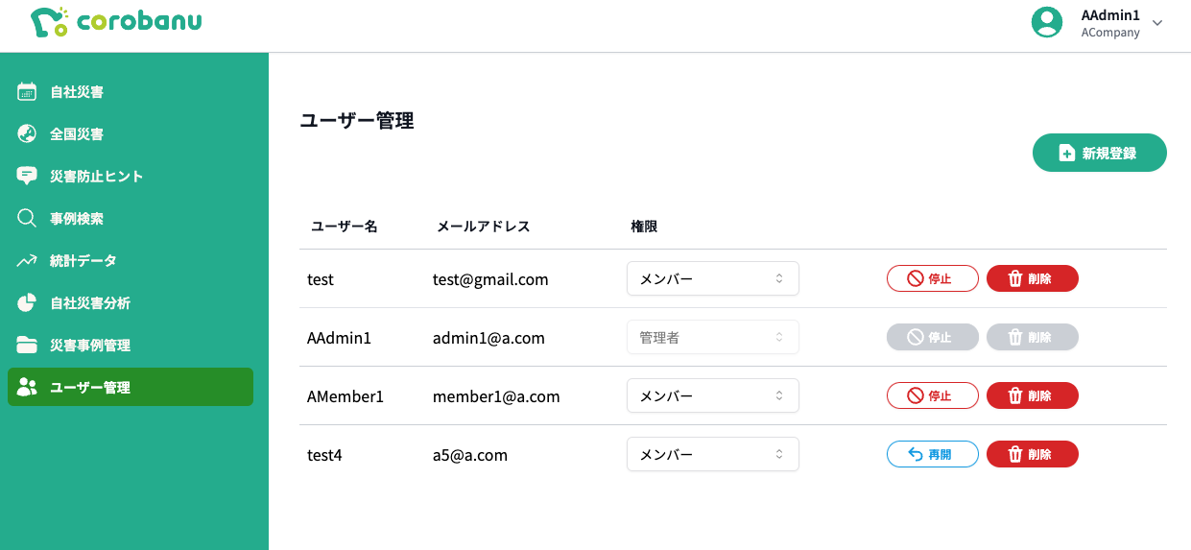This screenshot has width=1191, height=550.
Task: Click the calendar icon beside 自社災害
Action: pyautogui.click(x=27, y=92)
